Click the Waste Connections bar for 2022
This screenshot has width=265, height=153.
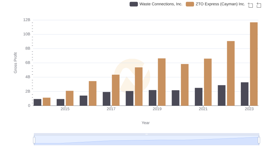pos(222,96)
